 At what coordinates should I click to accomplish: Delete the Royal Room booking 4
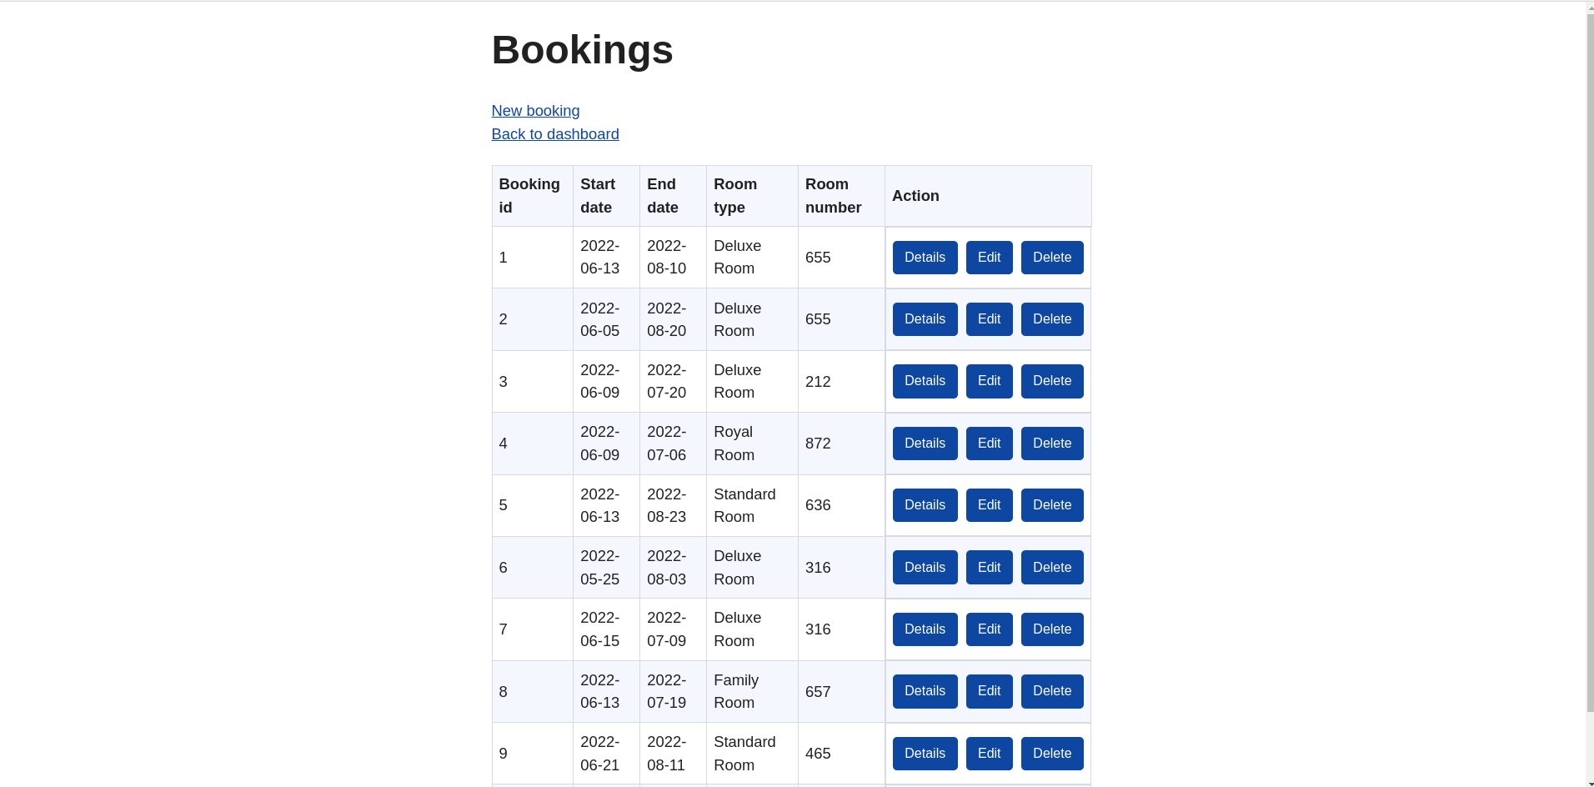tap(1051, 443)
